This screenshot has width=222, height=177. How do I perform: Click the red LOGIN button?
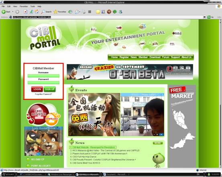point(37,89)
